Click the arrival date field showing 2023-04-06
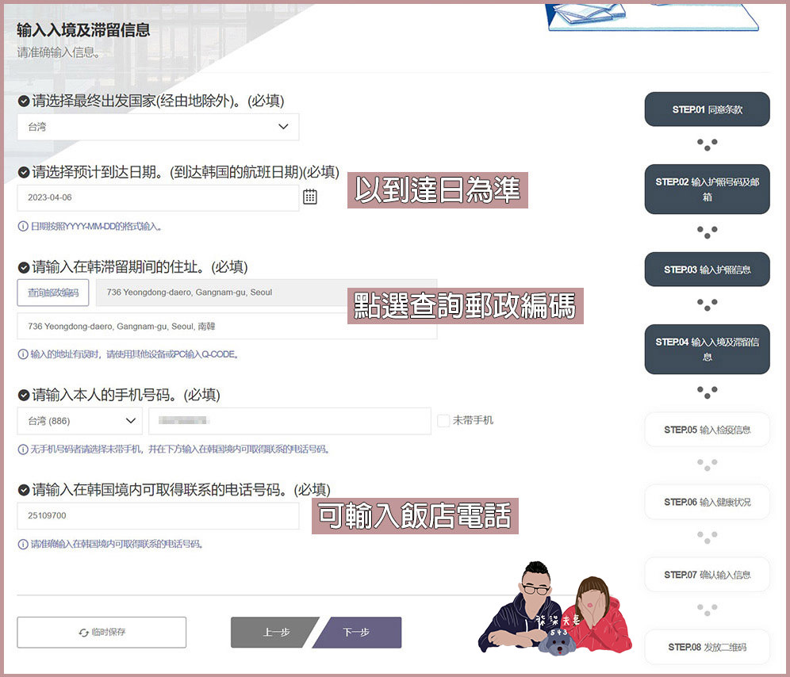Viewport: 790px width, 677px height. point(158,197)
